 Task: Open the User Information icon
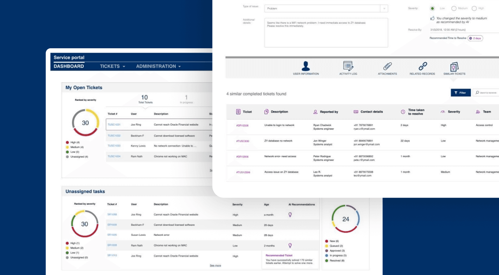click(x=305, y=66)
